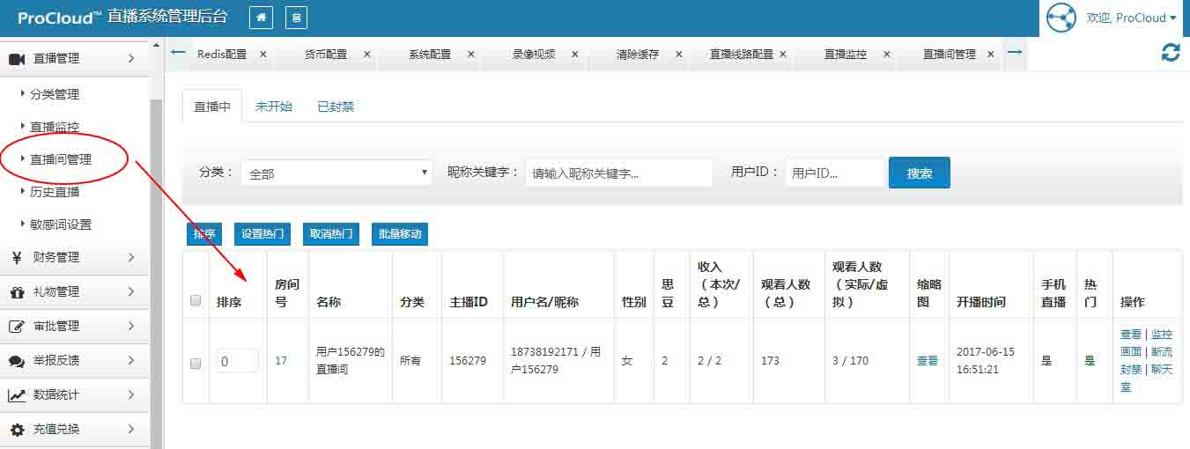Screen dimensions: 1190x449
Task: Click the 设置热门 button
Action: coord(262,233)
